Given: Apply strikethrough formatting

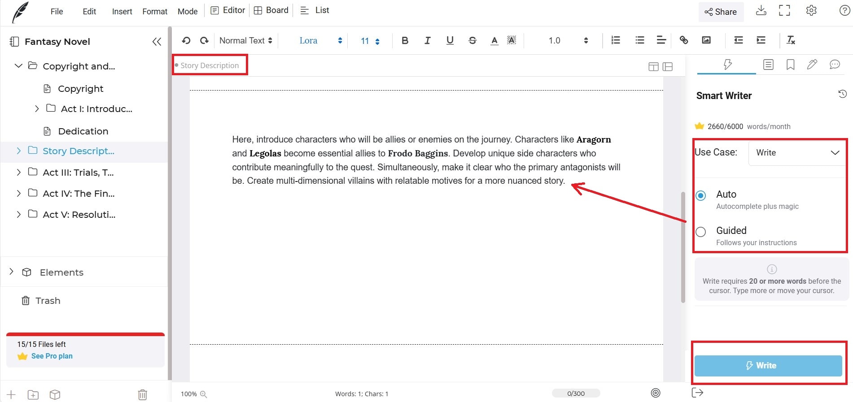Looking at the screenshot, I should [472, 40].
